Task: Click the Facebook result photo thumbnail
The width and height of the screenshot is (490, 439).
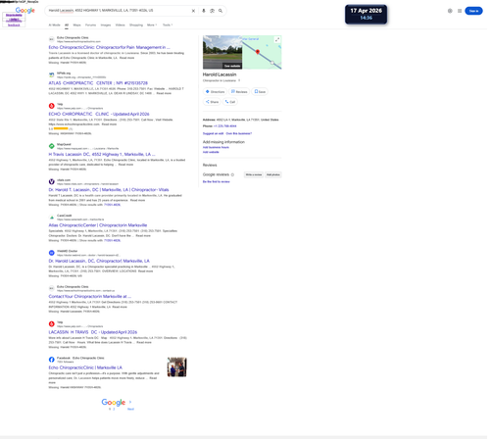Action: click(176, 367)
